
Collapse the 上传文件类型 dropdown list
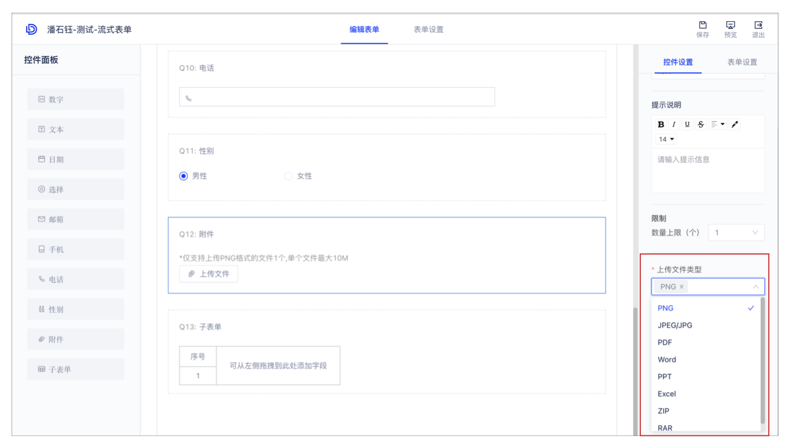coord(755,286)
